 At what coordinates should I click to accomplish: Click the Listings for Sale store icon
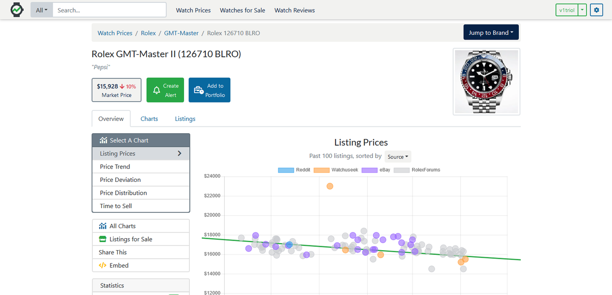(x=103, y=239)
